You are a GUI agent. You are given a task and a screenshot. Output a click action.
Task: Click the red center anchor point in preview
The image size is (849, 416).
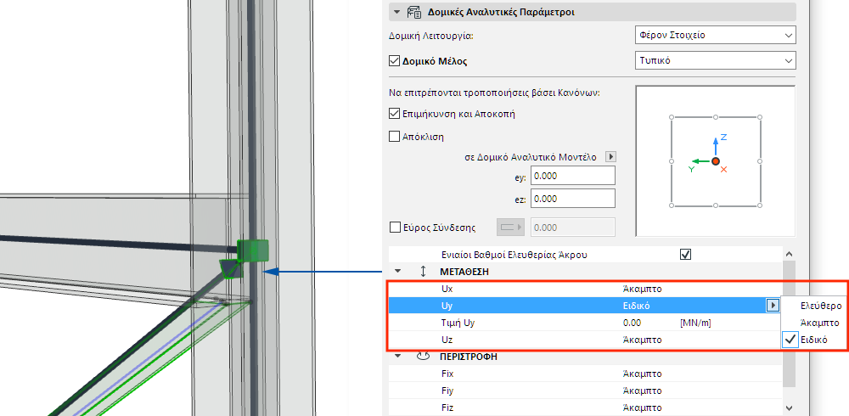[x=716, y=160]
